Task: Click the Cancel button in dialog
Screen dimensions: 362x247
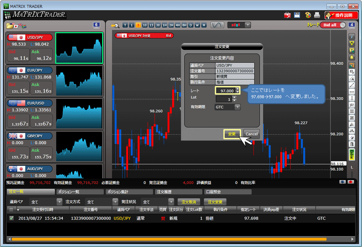Action: point(251,134)
